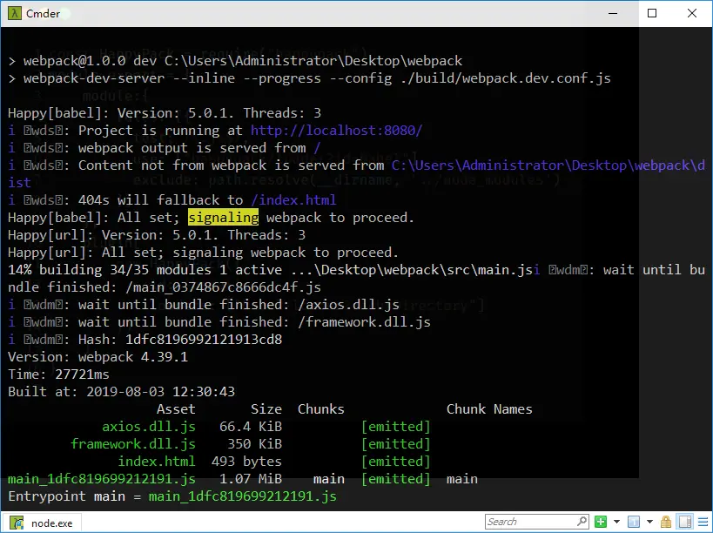Click the "Built at: 2019-08-03 12:30:43" line

click(x=121, y=392)
